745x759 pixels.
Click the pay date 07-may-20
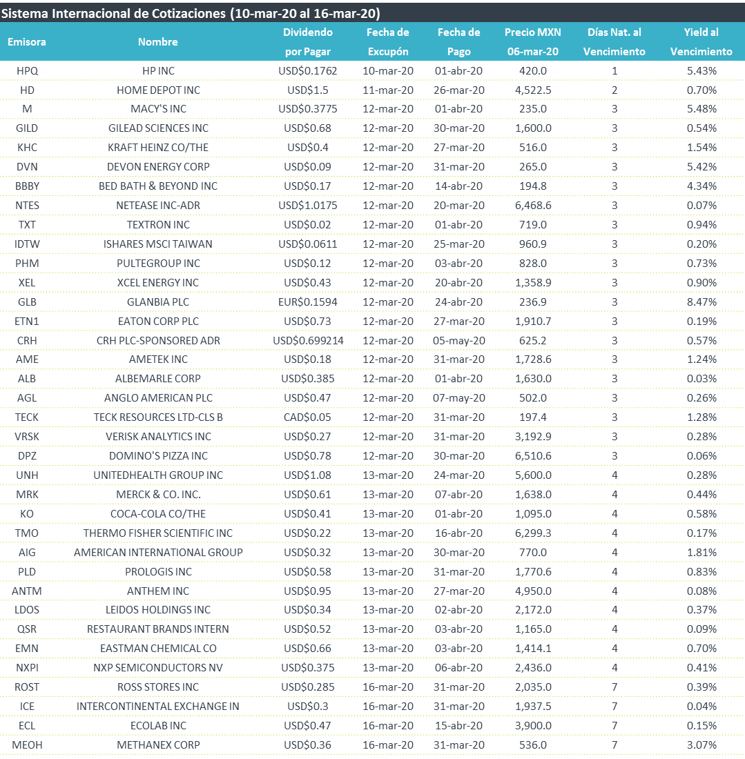(x=458, y=398)
